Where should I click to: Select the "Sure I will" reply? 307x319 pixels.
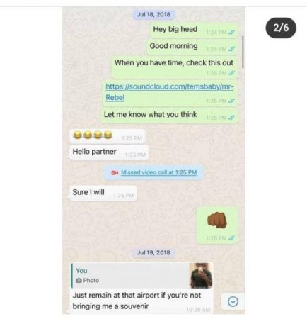pyautogui.click(x=103, y=193)
